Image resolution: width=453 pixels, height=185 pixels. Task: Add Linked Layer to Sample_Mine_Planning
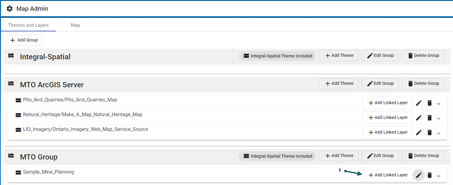tap(387, 175)
